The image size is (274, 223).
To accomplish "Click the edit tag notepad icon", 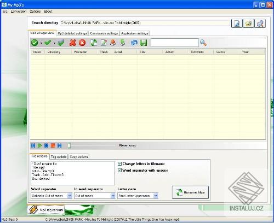I will point(104,43).
